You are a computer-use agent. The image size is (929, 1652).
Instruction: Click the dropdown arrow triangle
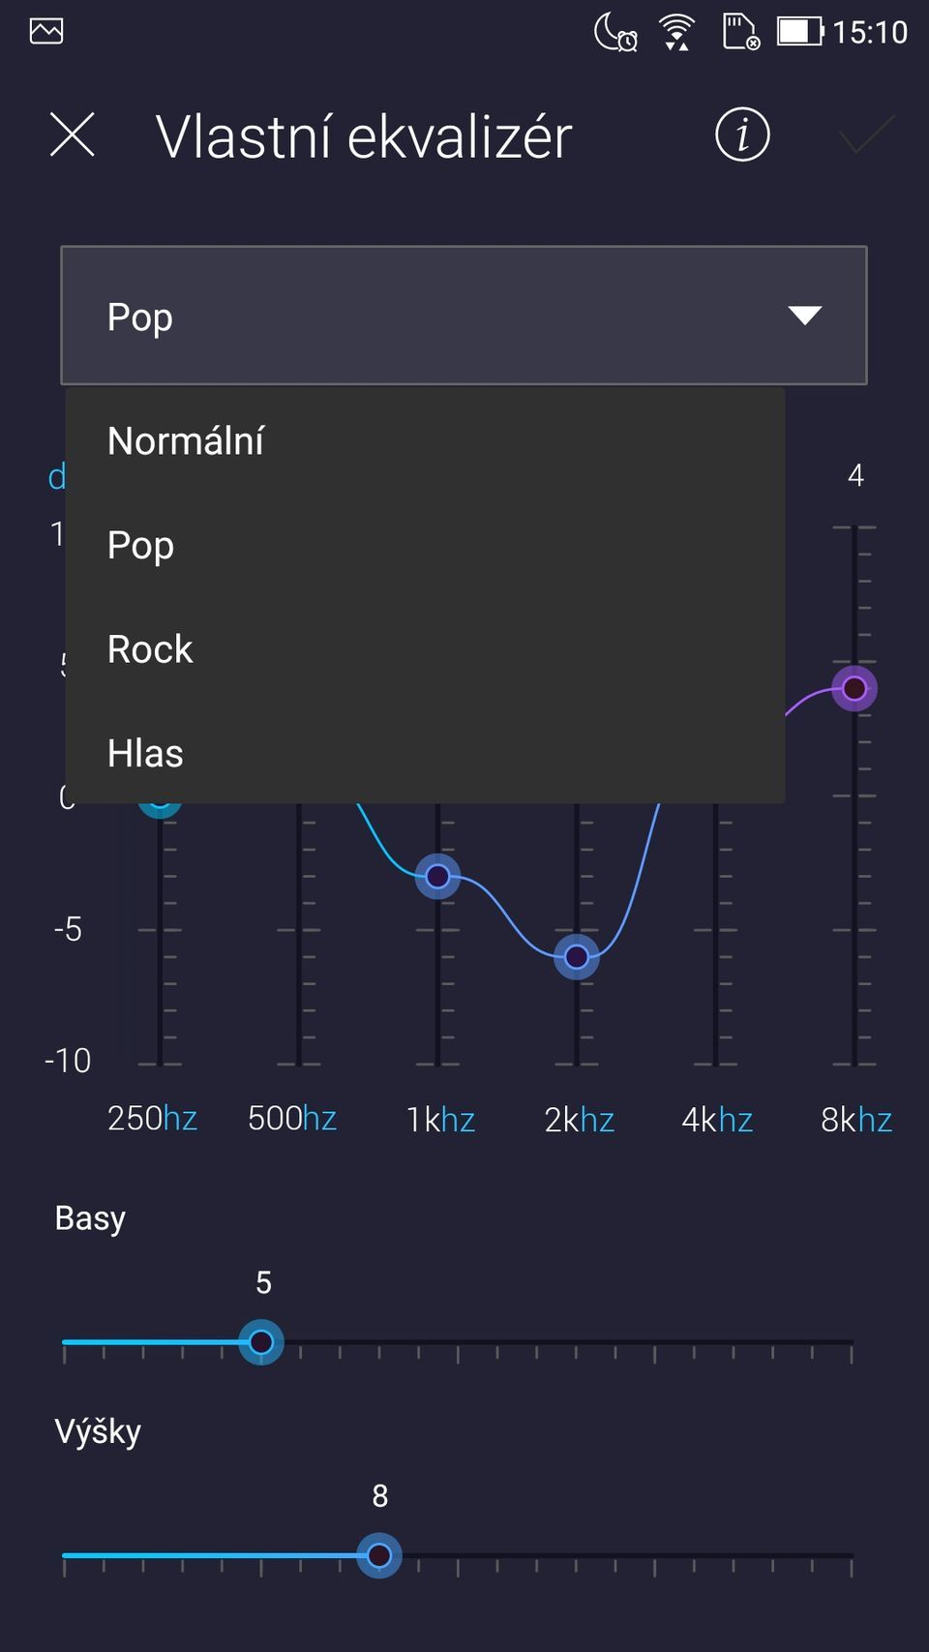click(804, 315)
